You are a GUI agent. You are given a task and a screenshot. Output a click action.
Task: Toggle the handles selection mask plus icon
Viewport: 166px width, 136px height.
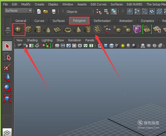click(x=130, y=11)
